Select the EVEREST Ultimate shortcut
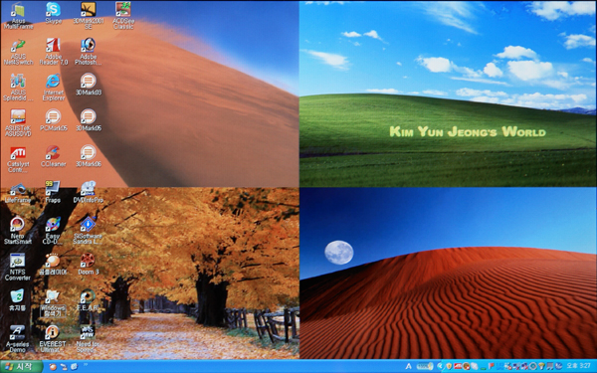Screen dimensions: 597x373 click(x=53, y=338)
